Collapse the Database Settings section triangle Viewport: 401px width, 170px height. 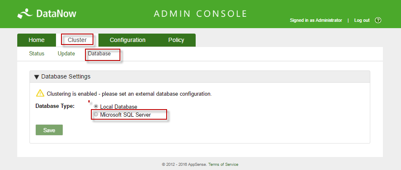pos(37,77)
